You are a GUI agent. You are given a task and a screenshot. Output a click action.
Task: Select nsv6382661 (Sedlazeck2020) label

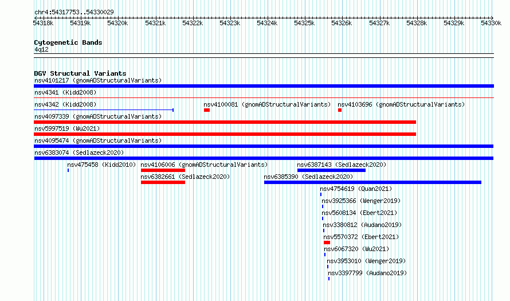pyautogui.click(x=185, y=177)
